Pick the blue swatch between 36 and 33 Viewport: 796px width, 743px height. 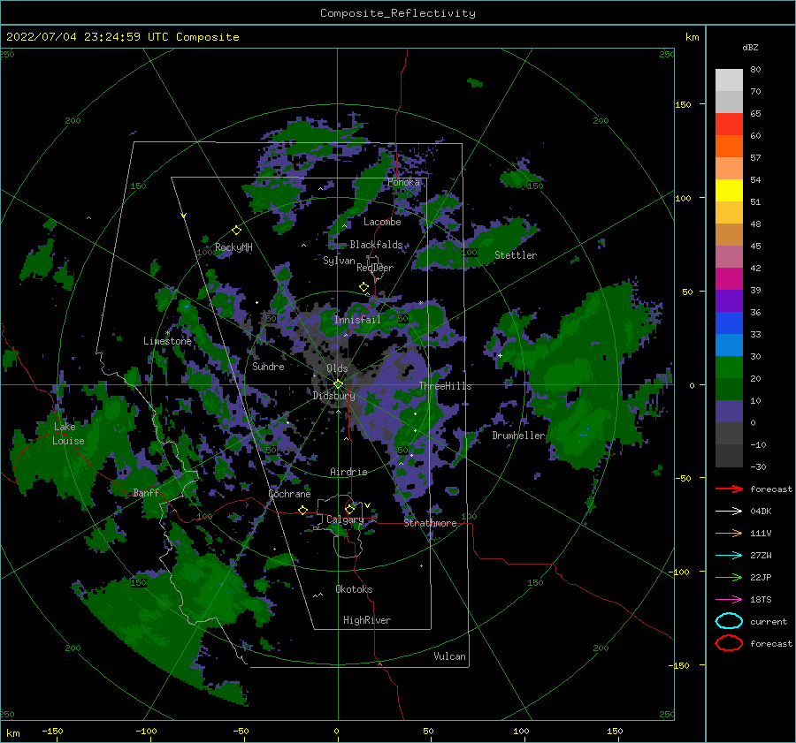[729, 323]
